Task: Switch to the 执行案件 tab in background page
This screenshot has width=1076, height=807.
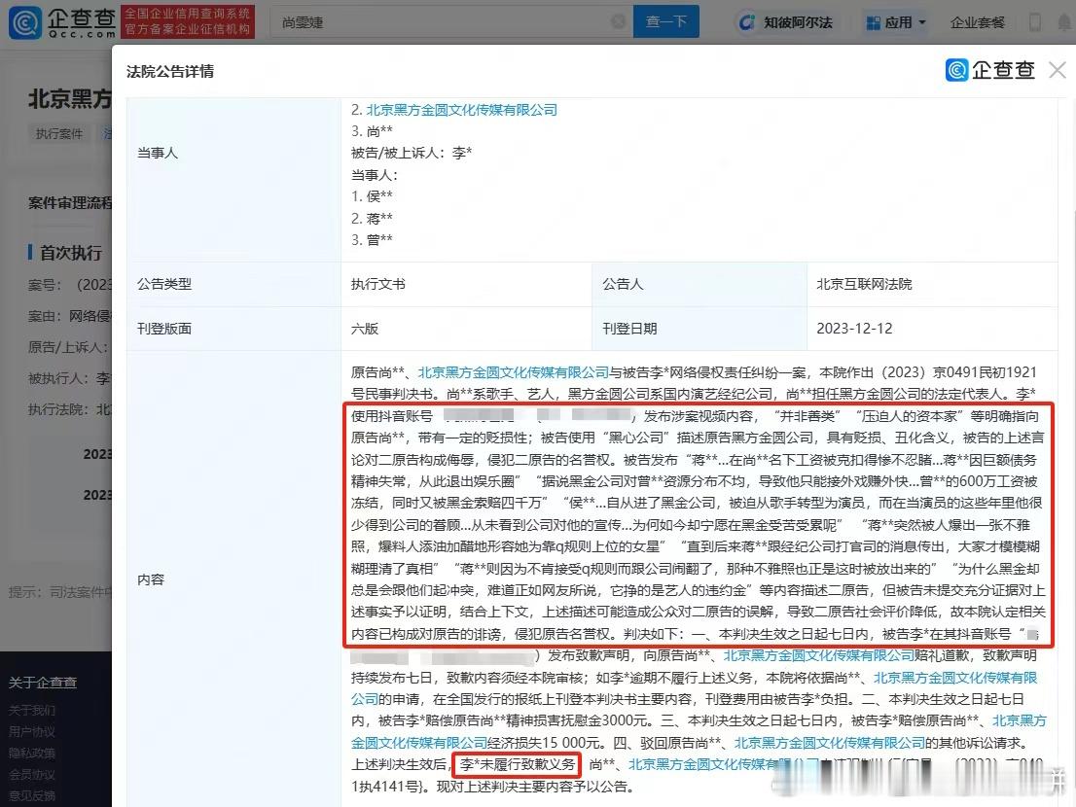Action: (59, 134)
